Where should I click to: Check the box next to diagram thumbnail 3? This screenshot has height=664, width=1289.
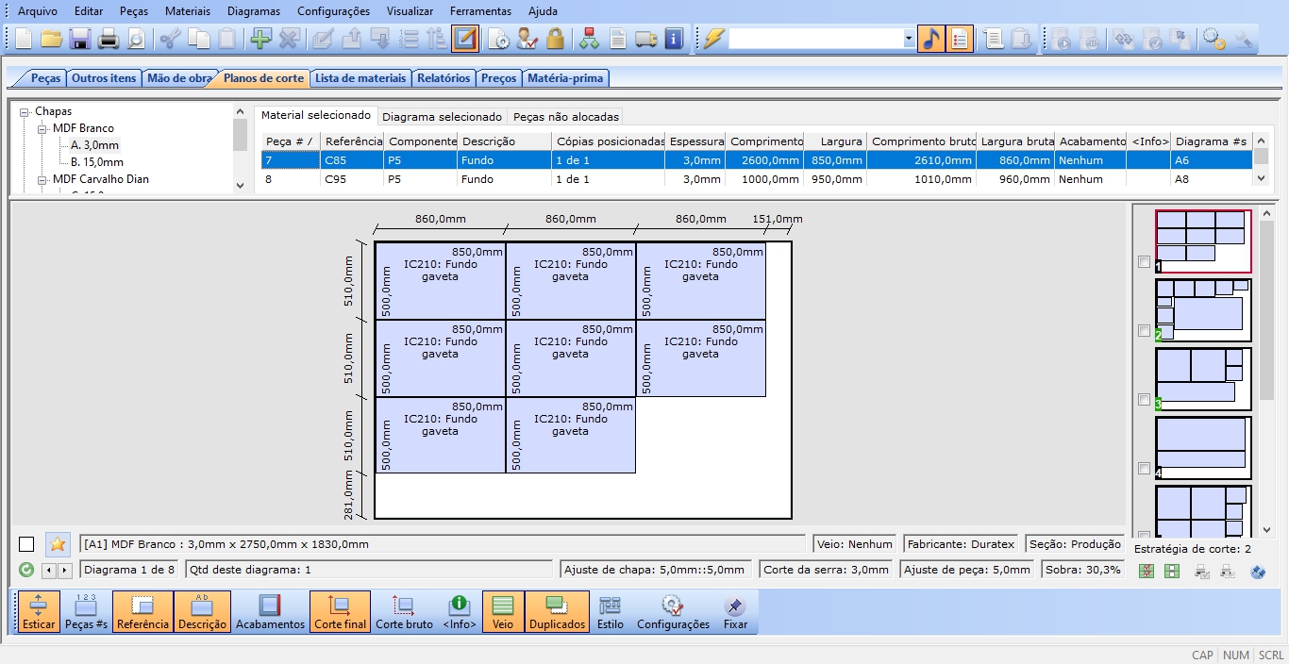tap(1145, 399)
